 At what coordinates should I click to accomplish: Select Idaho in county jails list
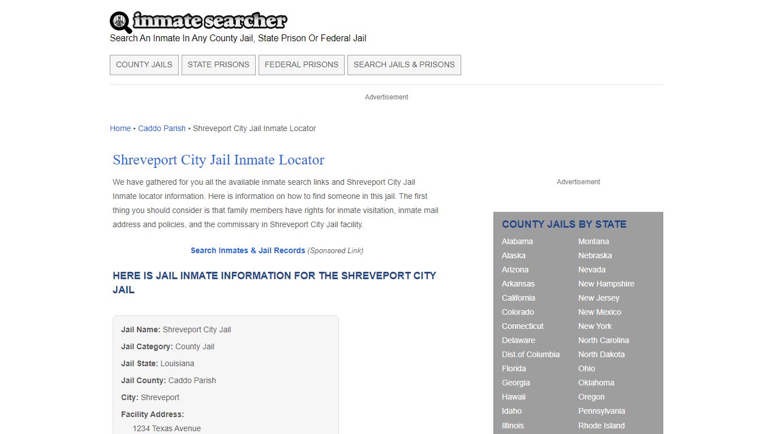[512, 411]
